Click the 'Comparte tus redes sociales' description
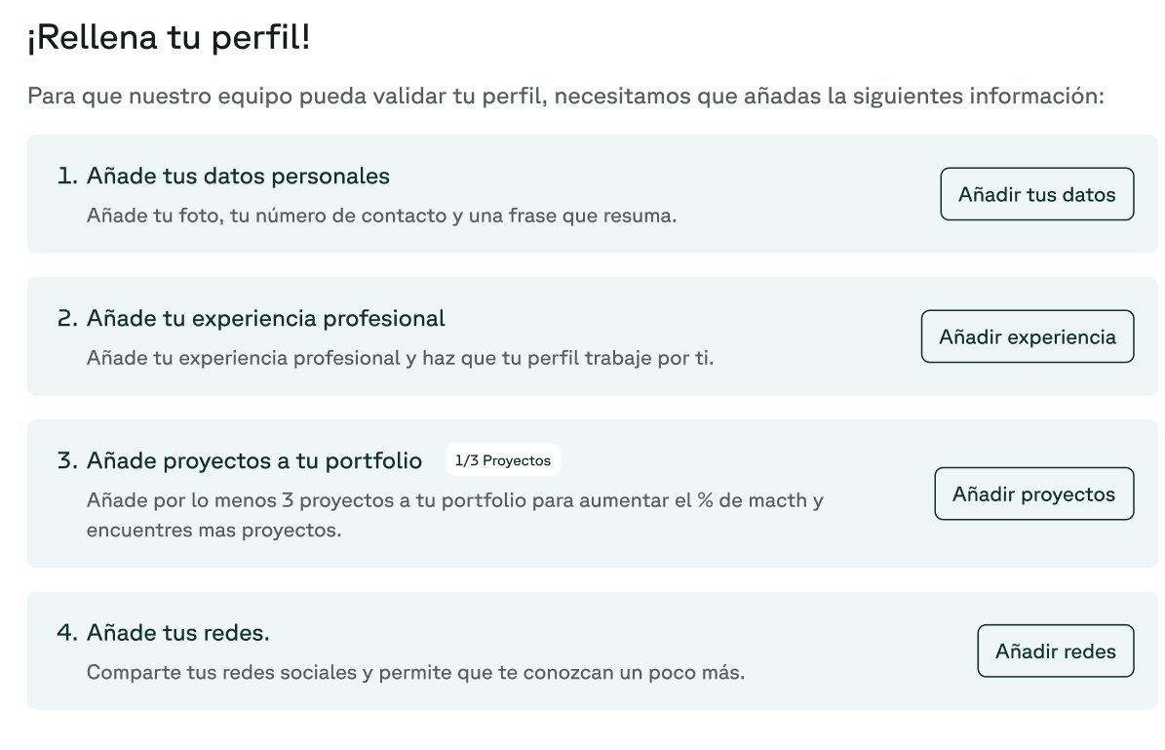 coord(415,672)
